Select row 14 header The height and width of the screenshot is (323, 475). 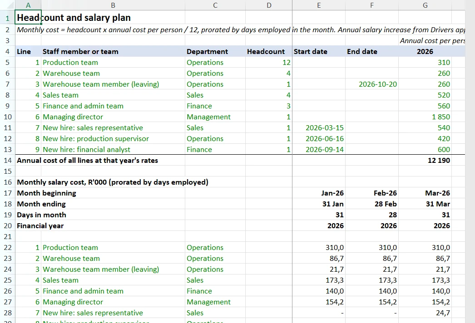[8, 161]
